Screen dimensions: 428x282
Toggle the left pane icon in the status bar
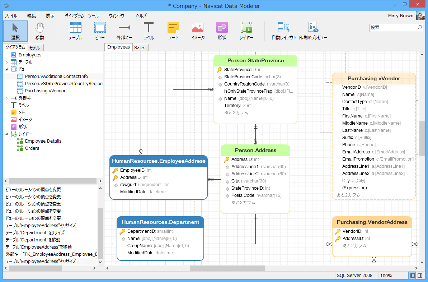click(x=413, y=276)
